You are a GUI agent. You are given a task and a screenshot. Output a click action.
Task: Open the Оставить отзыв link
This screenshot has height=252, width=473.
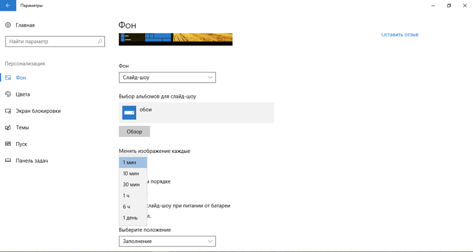pos(400,34)
